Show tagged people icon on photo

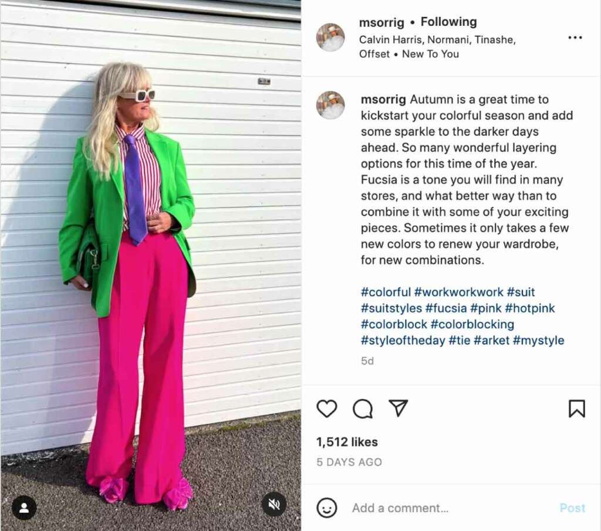coord(24,508)
